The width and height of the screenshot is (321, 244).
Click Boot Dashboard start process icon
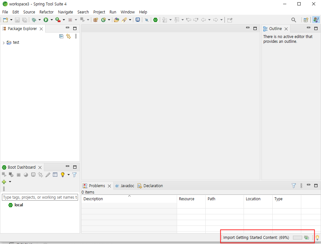pos(4,175)
